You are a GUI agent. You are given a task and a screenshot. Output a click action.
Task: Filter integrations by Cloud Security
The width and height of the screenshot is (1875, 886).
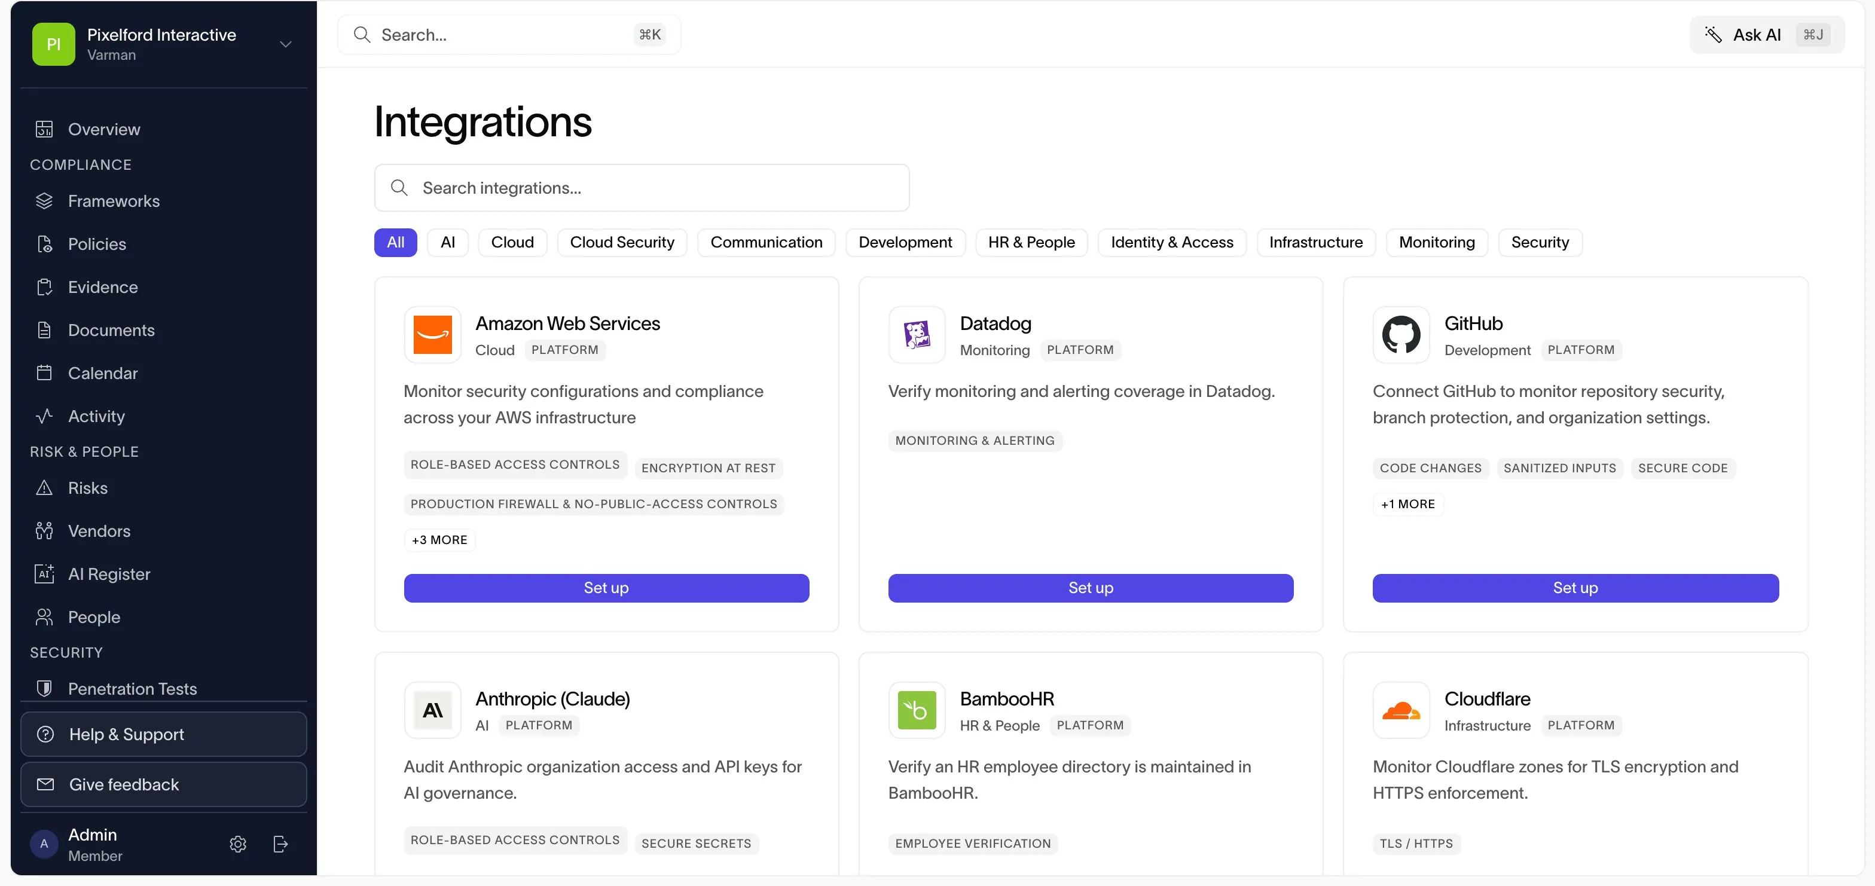[x=622, y=243]
